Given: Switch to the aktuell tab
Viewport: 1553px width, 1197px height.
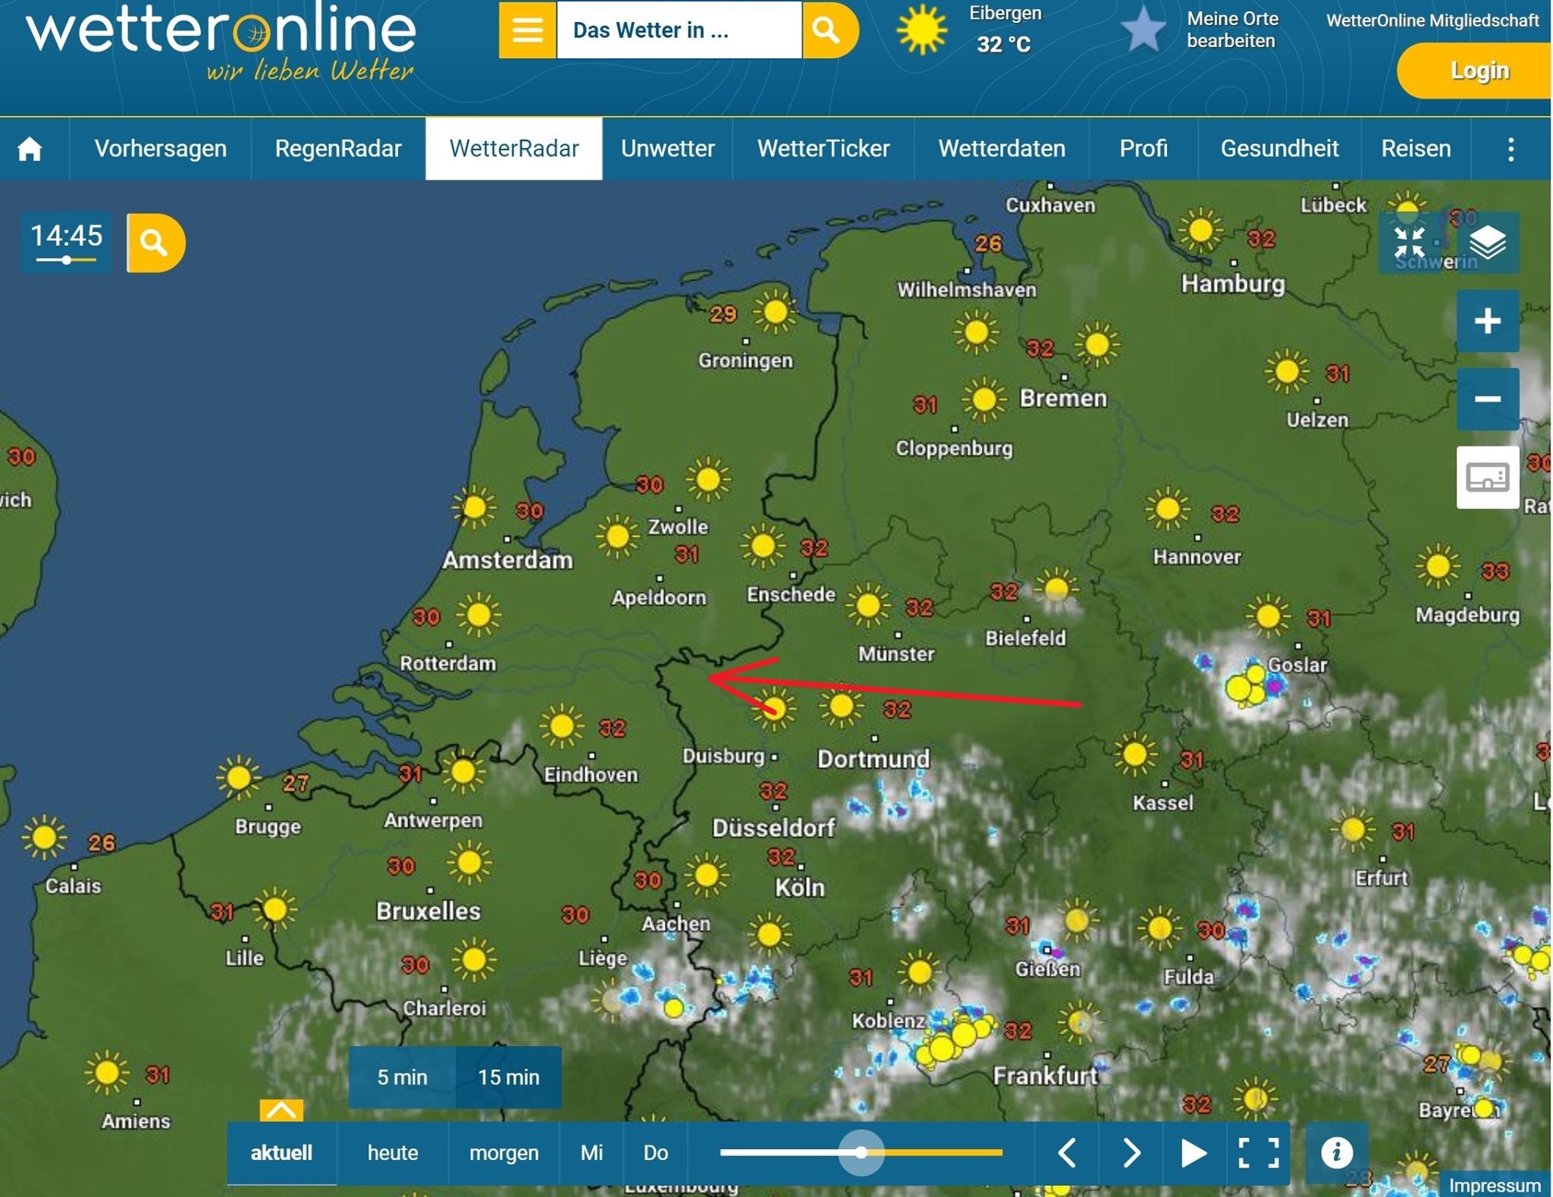Looking at the screenshot, I should coord(281,1153).
